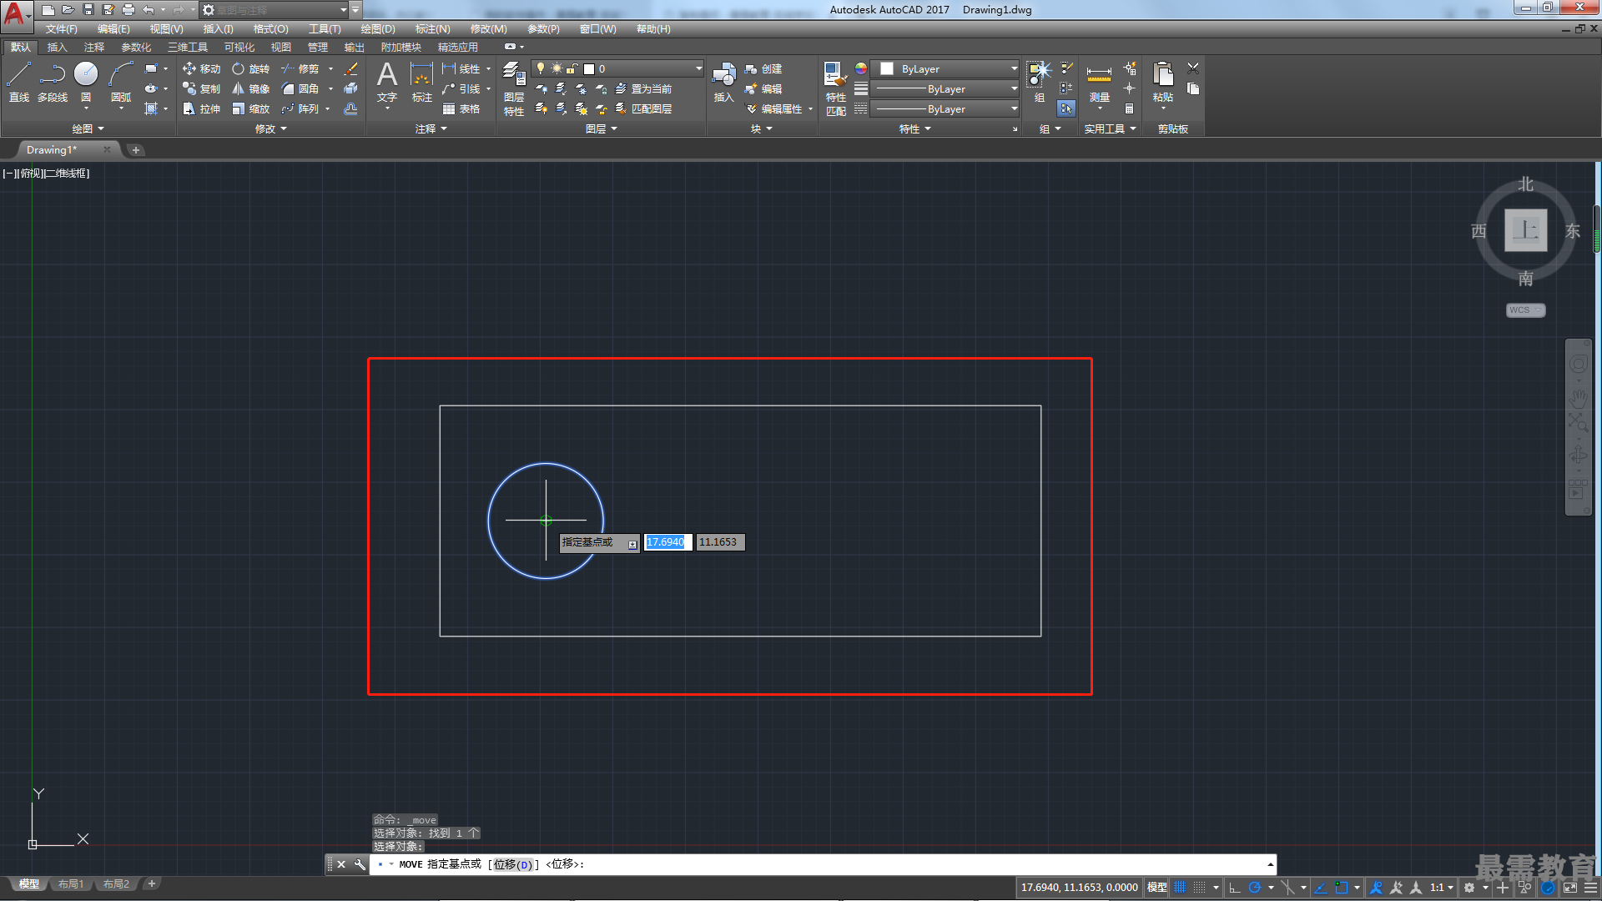Expand the 修改 panel
The height and width of the screenshot is (901, 1602).
pyautogui.click(x=270, y=128)
